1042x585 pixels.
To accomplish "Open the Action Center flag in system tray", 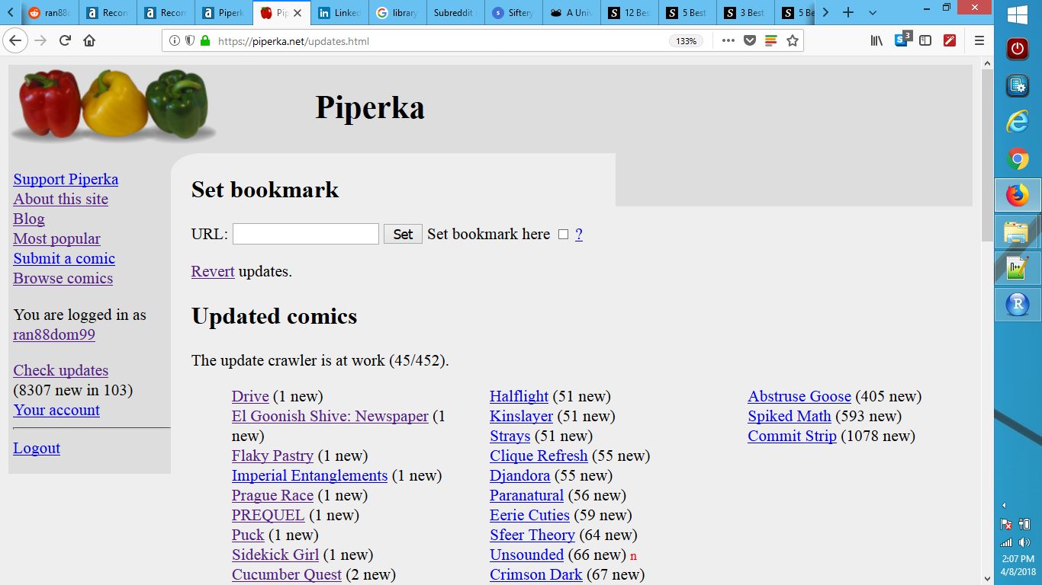I will [x=1006, y=524].
